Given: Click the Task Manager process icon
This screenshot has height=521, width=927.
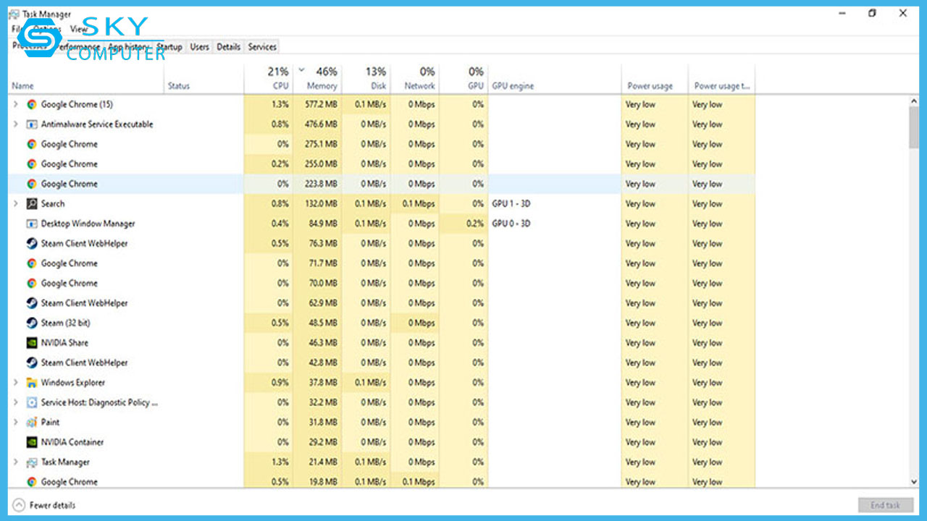Looking at the screenshot, I should [x=30, y=462].
